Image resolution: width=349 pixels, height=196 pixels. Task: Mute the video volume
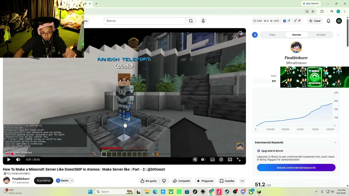point(18,160)
